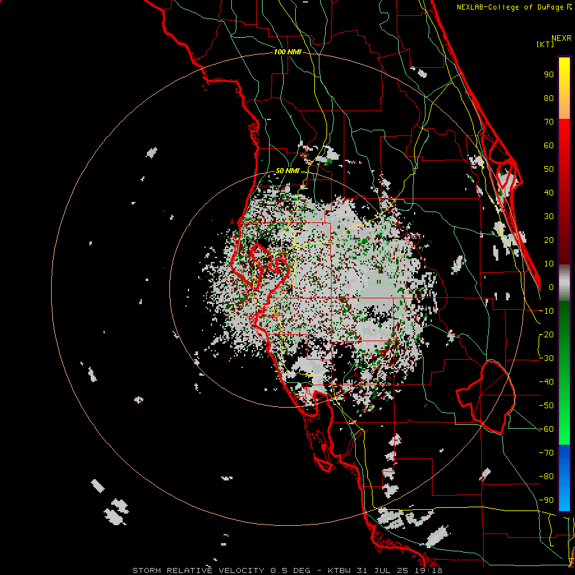Click the positive 50 value on velocity scale
575x575 pixels.
pyautogui.click(x=549, y=169)
